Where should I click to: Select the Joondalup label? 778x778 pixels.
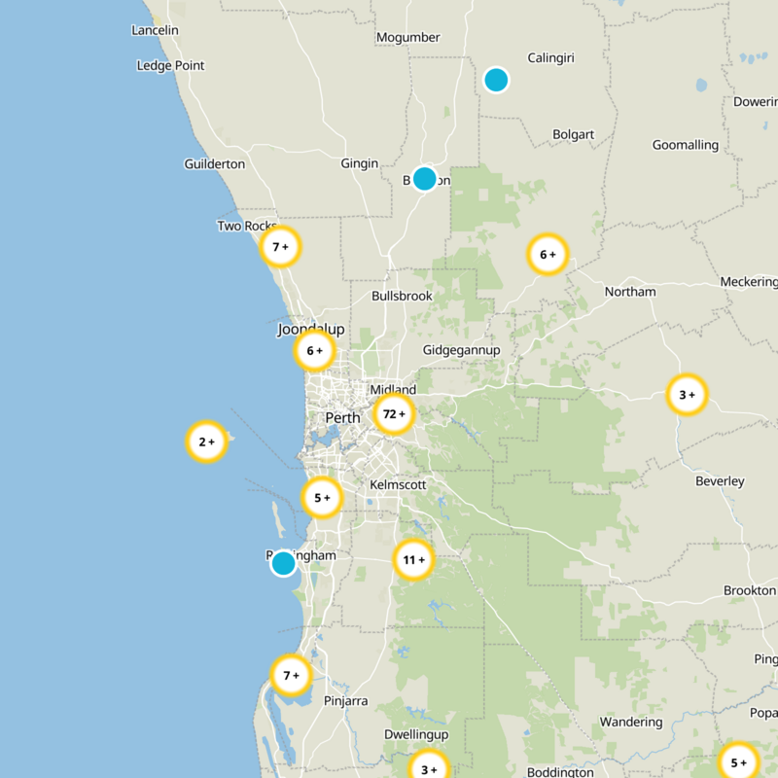click(x=311, y=329)
